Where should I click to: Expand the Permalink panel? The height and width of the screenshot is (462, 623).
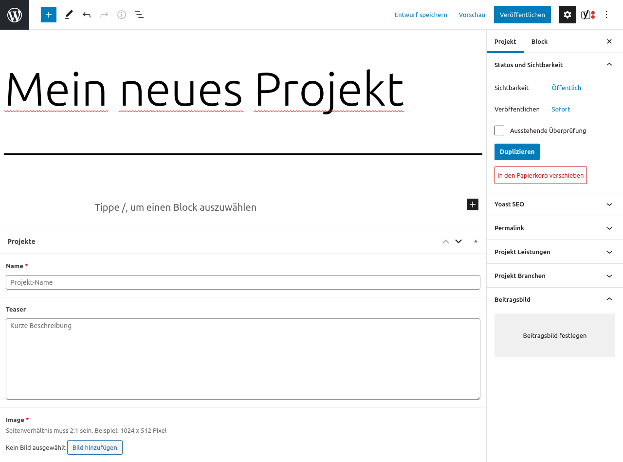coord(555,228)
